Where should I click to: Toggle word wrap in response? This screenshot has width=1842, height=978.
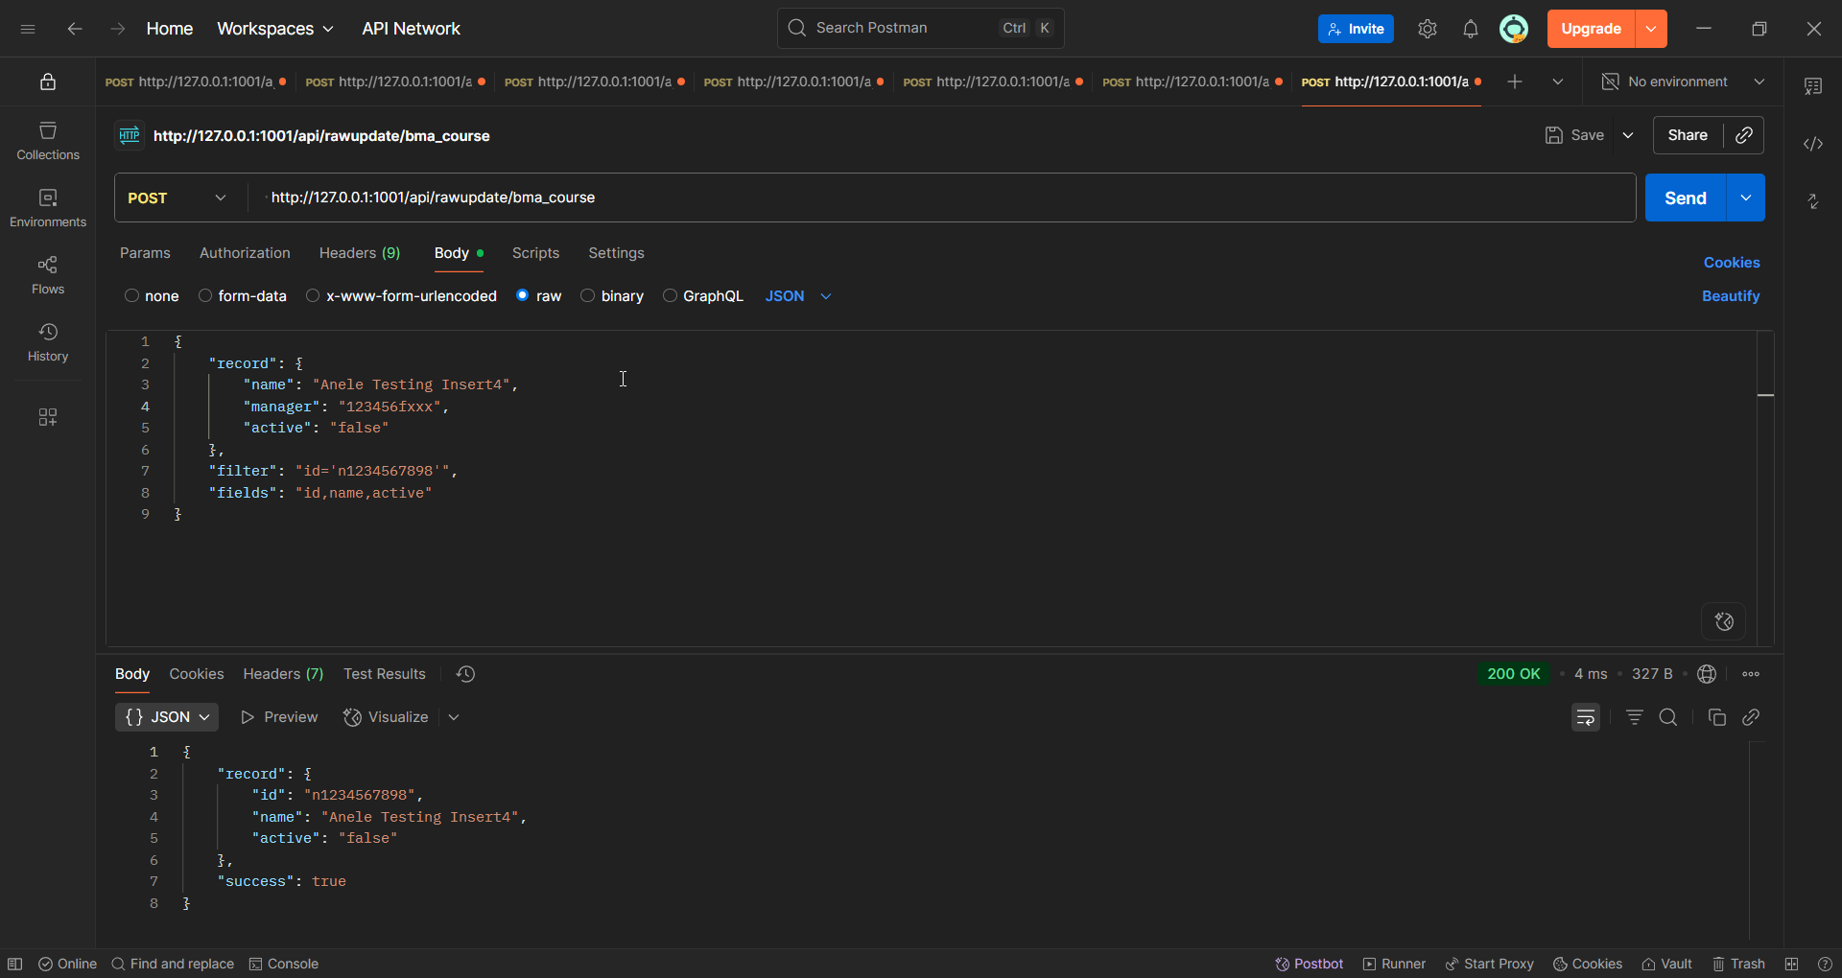pos(1586,717)
